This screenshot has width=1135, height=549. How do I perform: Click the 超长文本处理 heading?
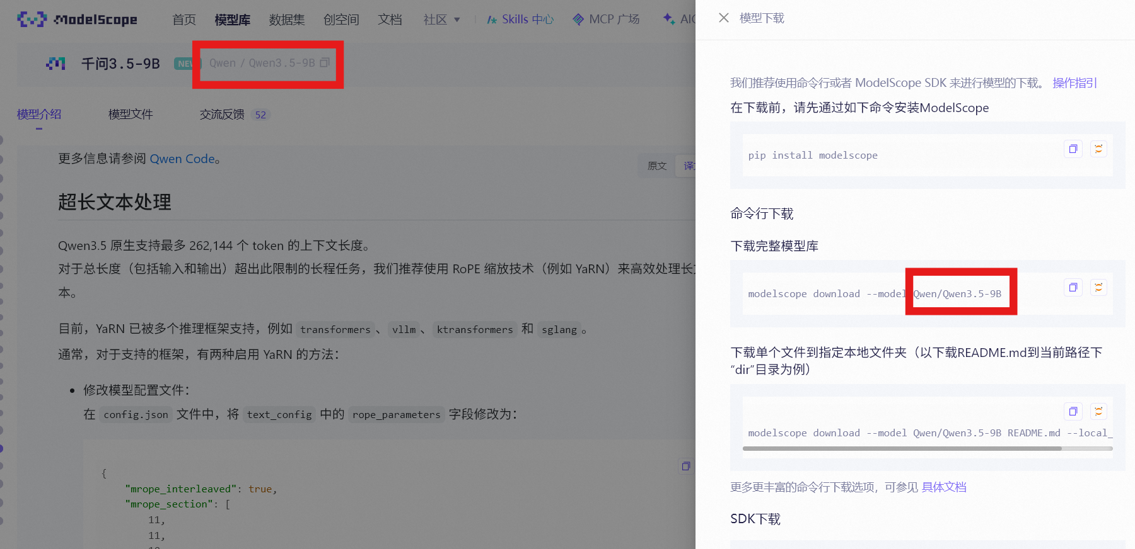click(115, 201)
